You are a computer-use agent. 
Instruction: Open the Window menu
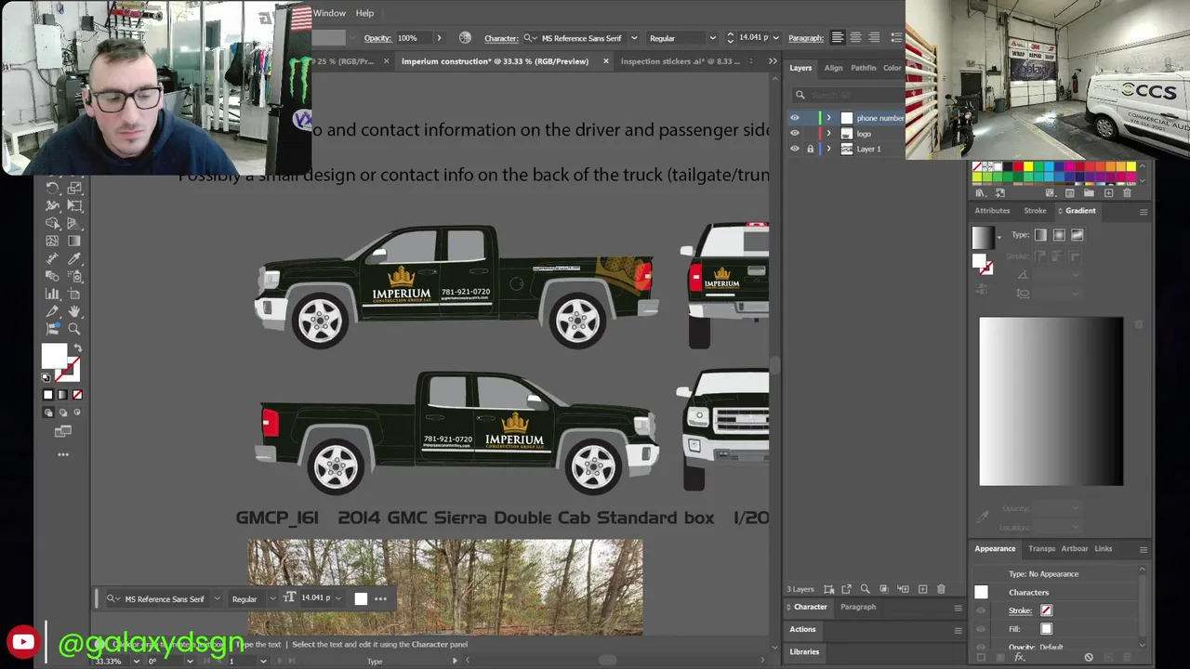pos(329,13)
